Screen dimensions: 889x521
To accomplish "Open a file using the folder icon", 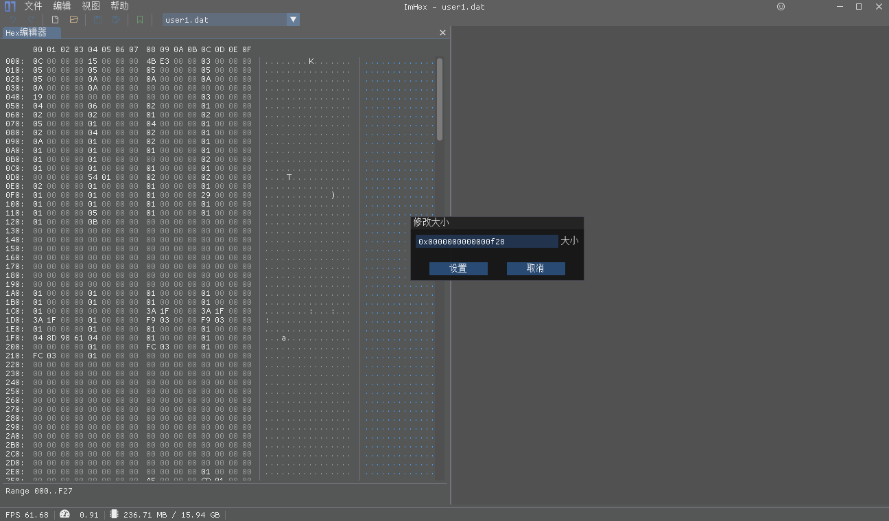I will (x=74, y=20).
